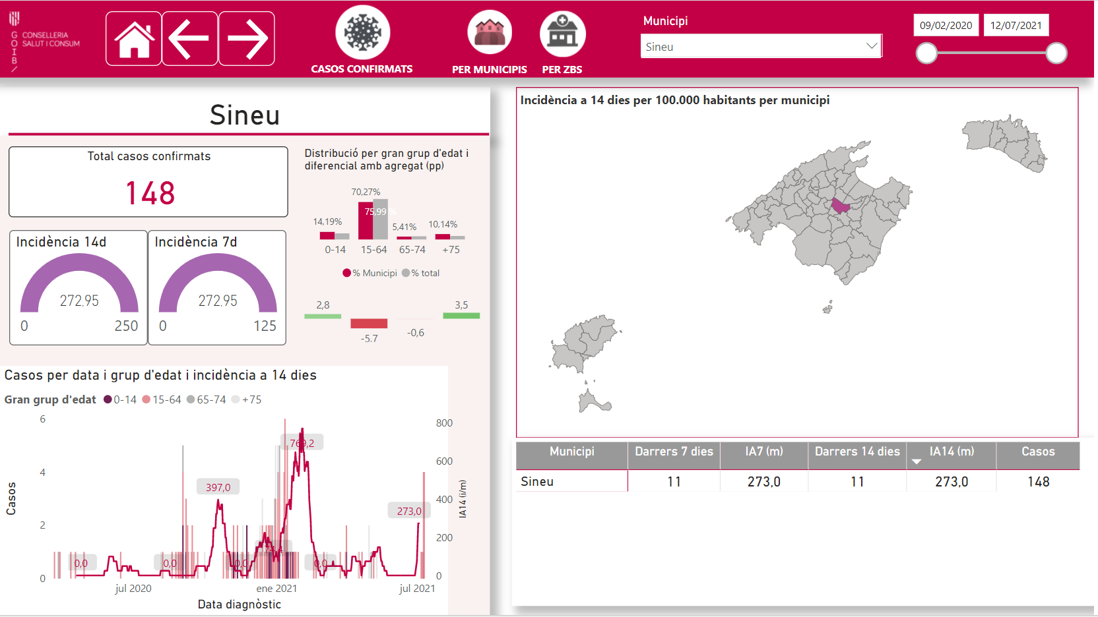Sort table by Municipi column header
The height and width of the screenshot is (617, 1098).
571,452
